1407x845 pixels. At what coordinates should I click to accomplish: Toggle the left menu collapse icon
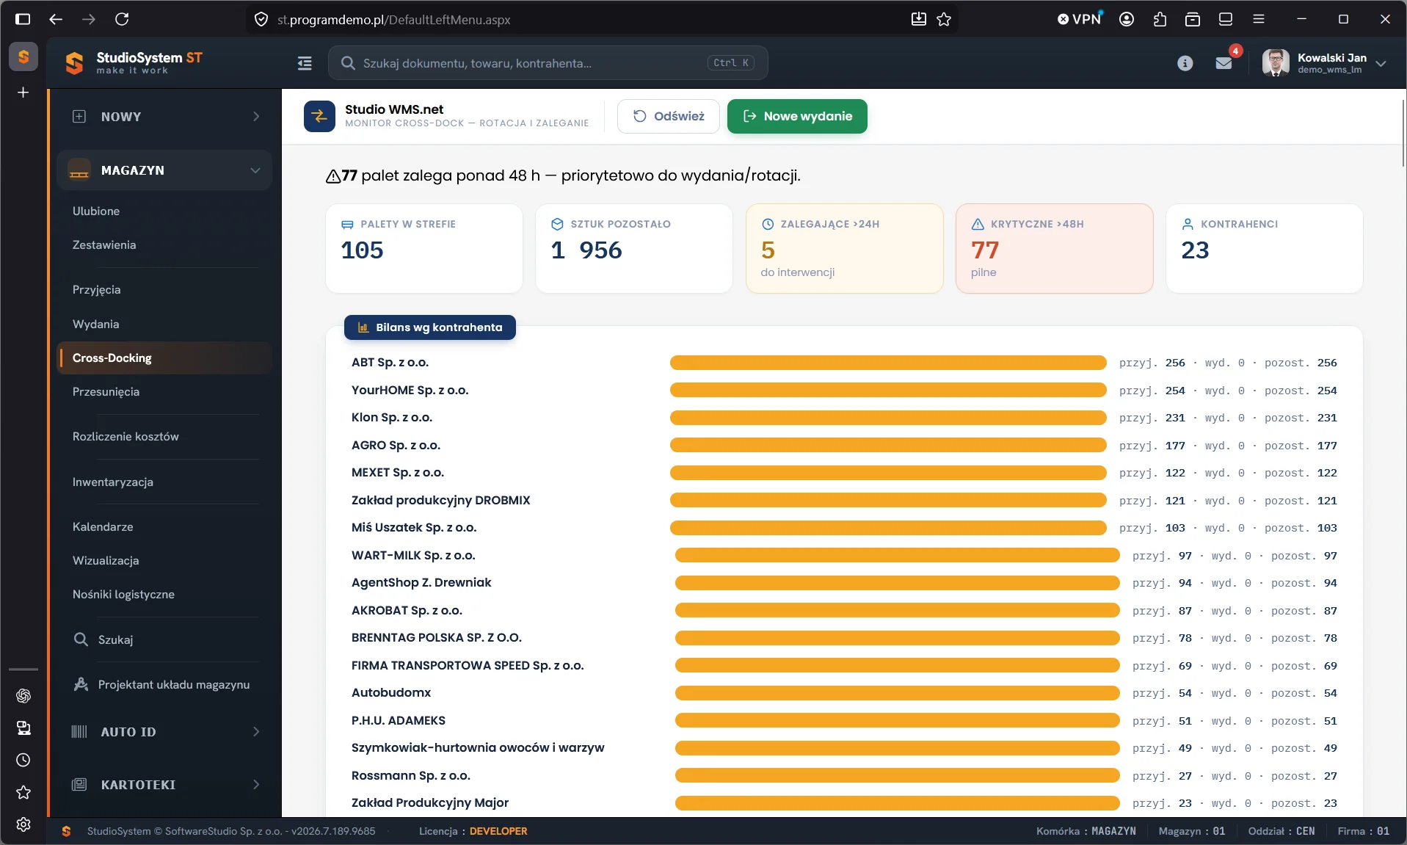click(305, 63)
